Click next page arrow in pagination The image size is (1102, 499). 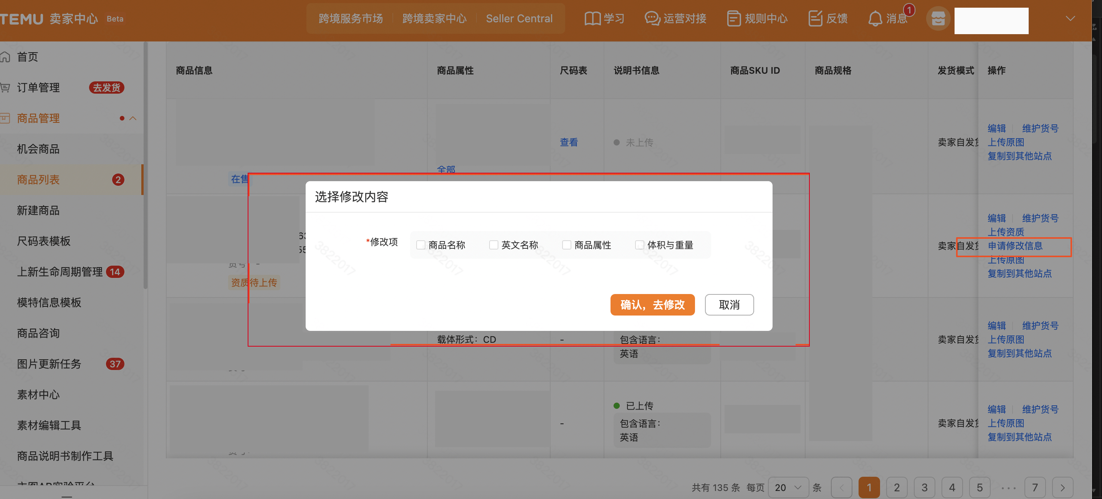pos(1063,487)
